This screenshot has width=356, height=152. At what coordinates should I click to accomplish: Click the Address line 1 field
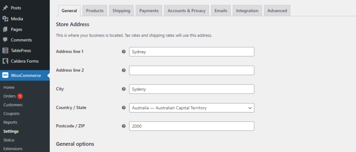(x=192, y=52)
